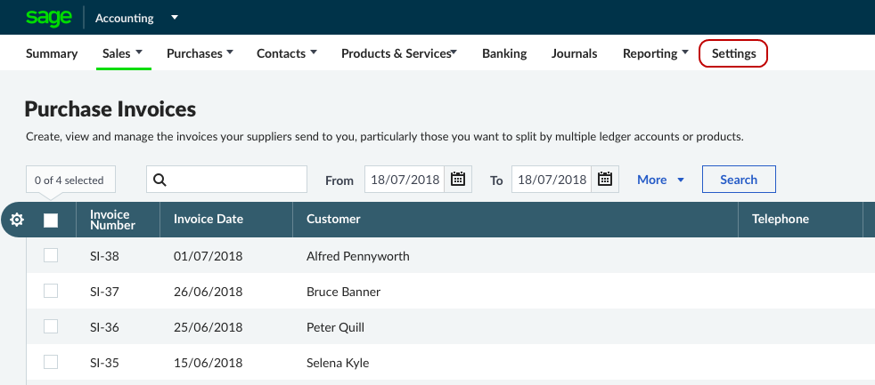
Task: Select the checkbox for invoice SI-38
Action: click(x=51, y=256)
